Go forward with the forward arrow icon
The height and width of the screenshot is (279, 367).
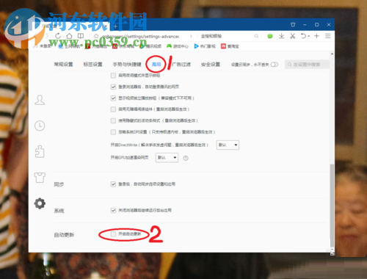click(47, 36)
